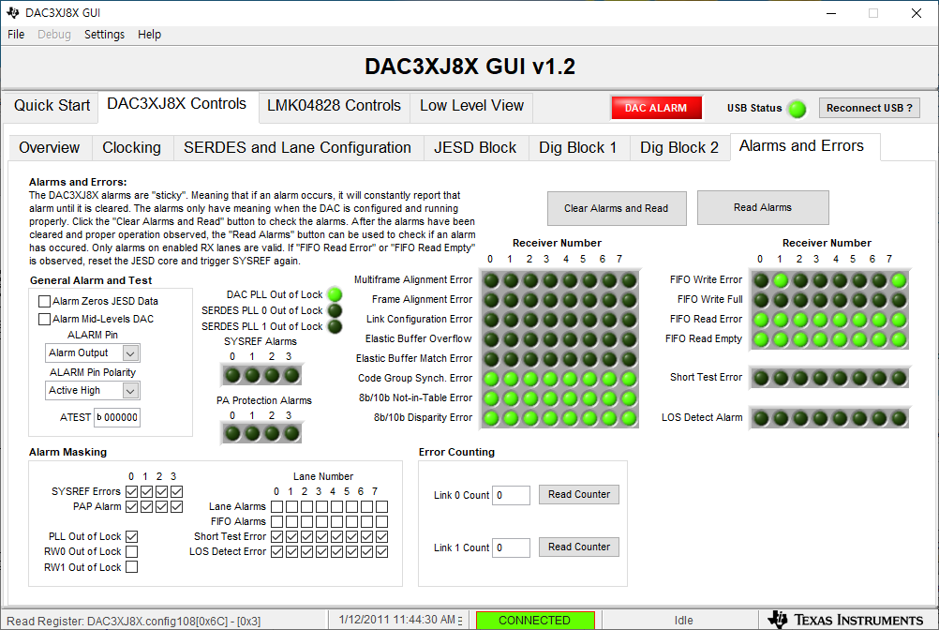Switch to Low Level View tab
The width and height of the screenshot is (939, 630).
click(471, 106)
